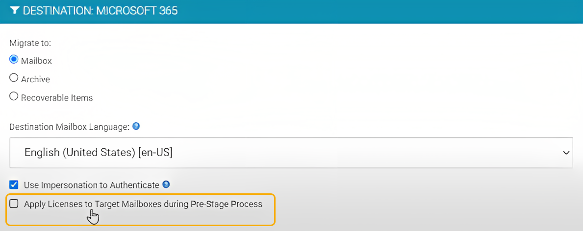This screenshot has width=583, height=231.
Task: Expand the language dropdown chevron arrow
Action: point(566,153)
